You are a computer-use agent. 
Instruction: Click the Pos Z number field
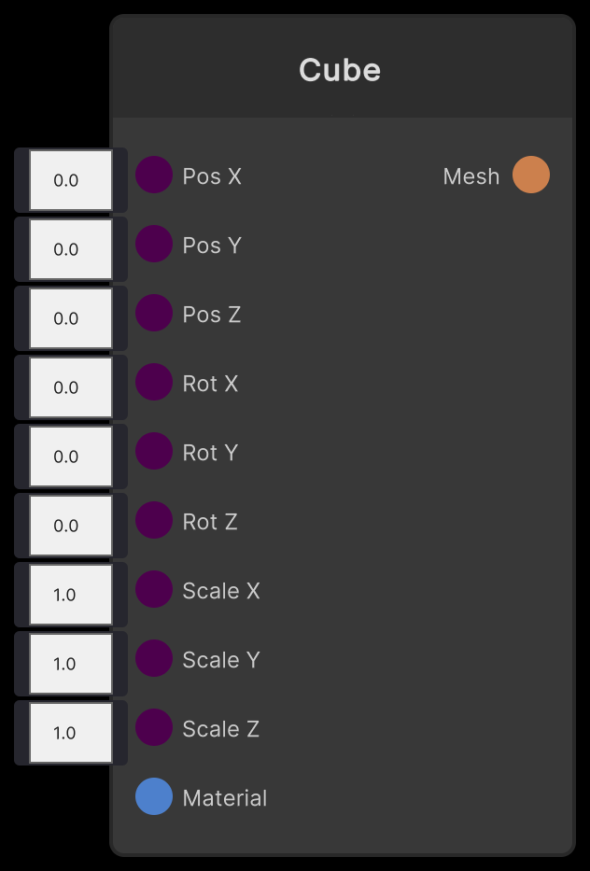70,318
